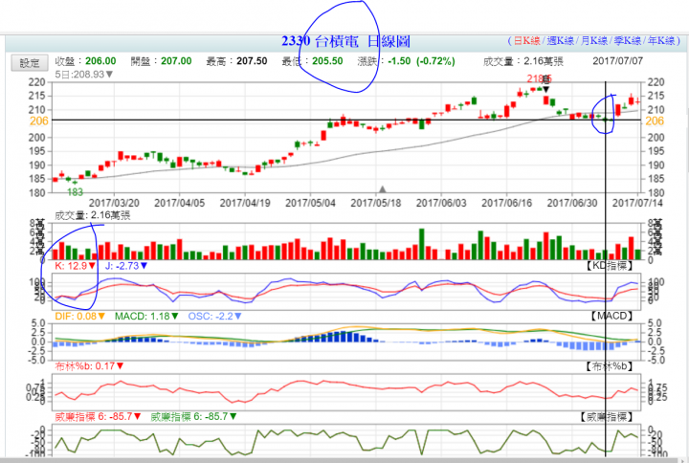Select the 2017/03/20 date axis label
The image size is (689, 463).
[114, 203]
